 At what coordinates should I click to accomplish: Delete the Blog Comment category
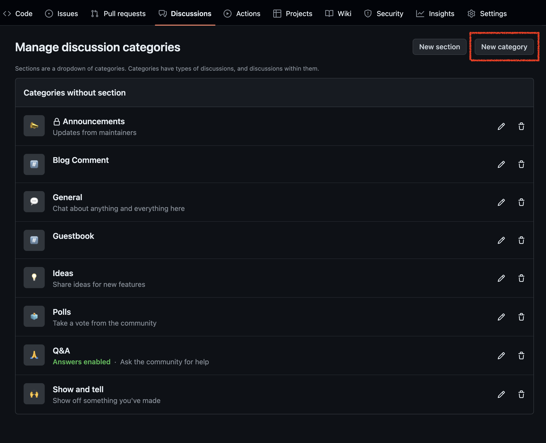click(521, 164)
